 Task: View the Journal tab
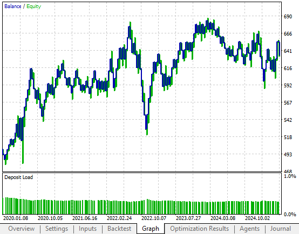[280, 229]
